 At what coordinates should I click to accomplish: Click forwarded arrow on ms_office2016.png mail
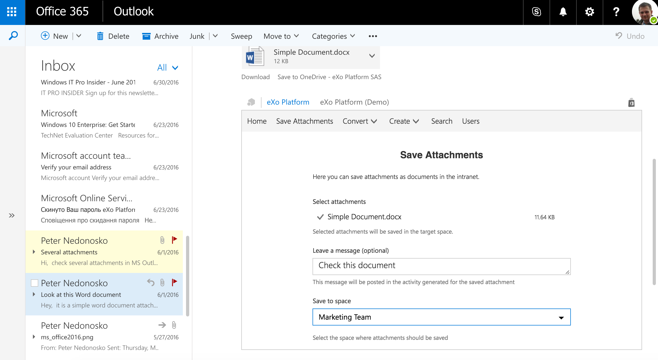click(x=162, y=325)
